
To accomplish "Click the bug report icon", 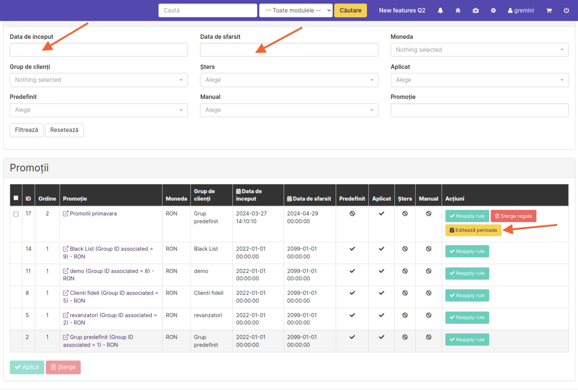I will pyautogui.click(x=458, y=10).
